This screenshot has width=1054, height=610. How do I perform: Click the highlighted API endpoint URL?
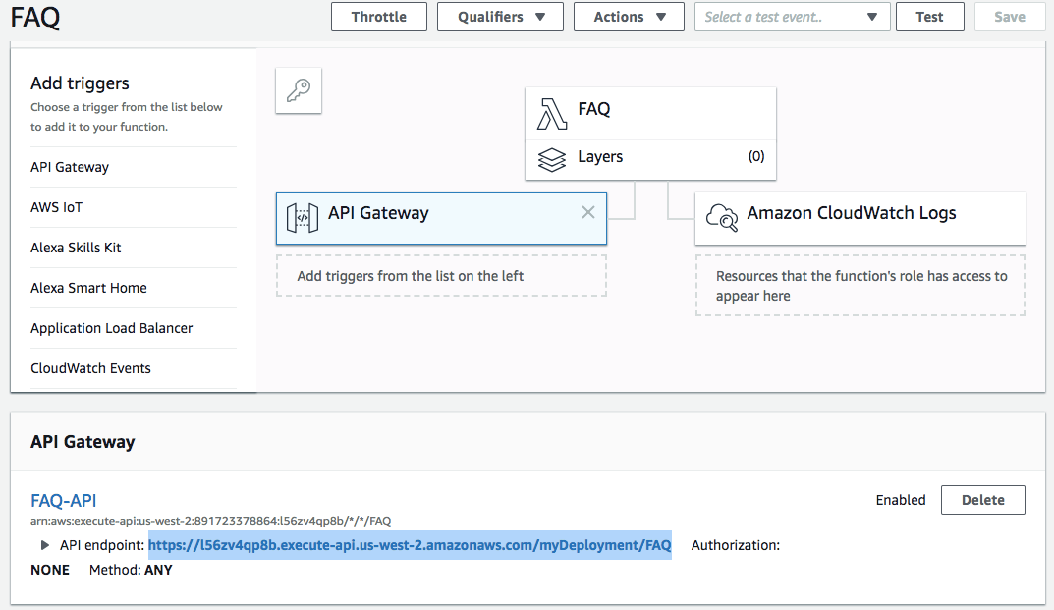point(410,545)
